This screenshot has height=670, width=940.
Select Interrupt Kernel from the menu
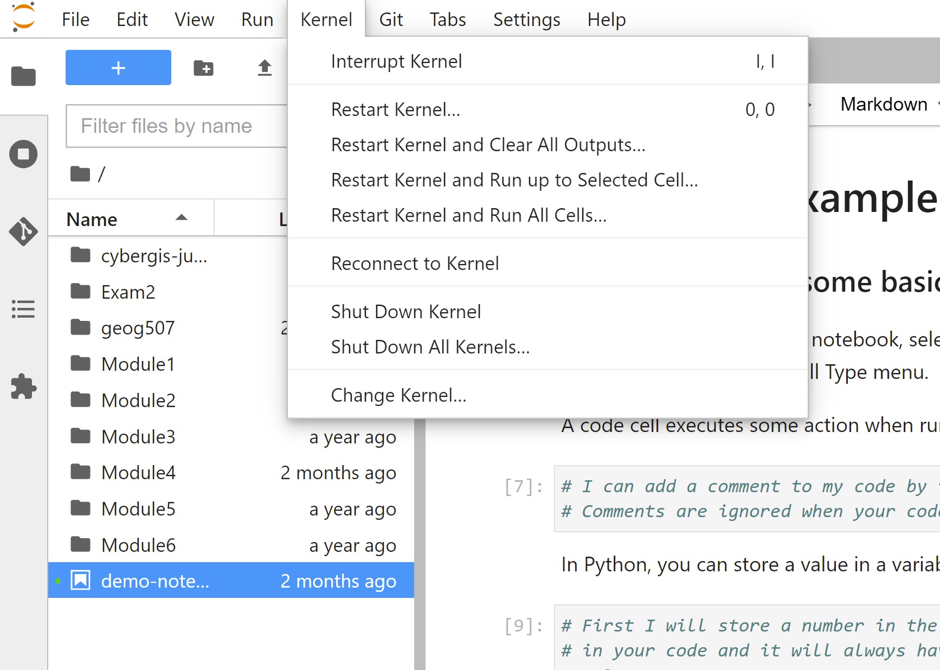click(x=396, y=61)
